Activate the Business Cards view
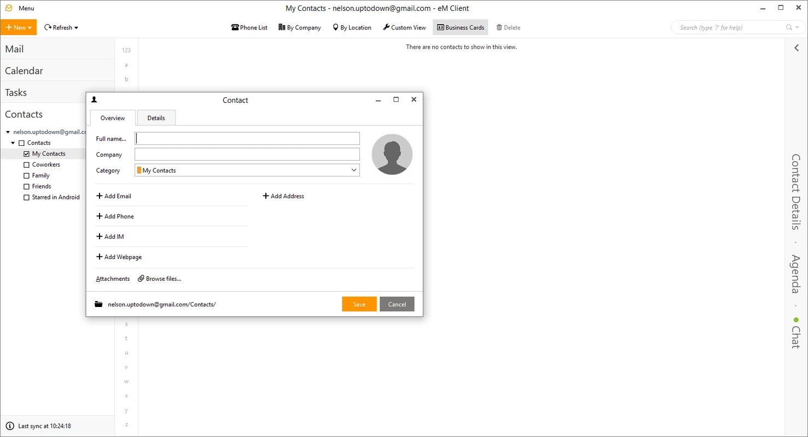The height and width of the screenshot is (437, 808). pyautogui.click(x=460, y=27)
